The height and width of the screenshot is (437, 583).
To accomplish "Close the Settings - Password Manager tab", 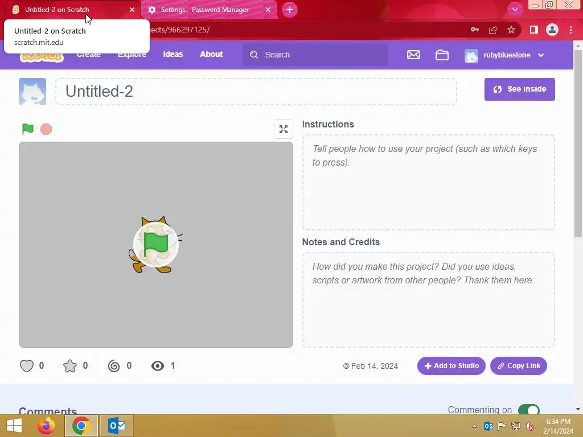I will [268, 10].
